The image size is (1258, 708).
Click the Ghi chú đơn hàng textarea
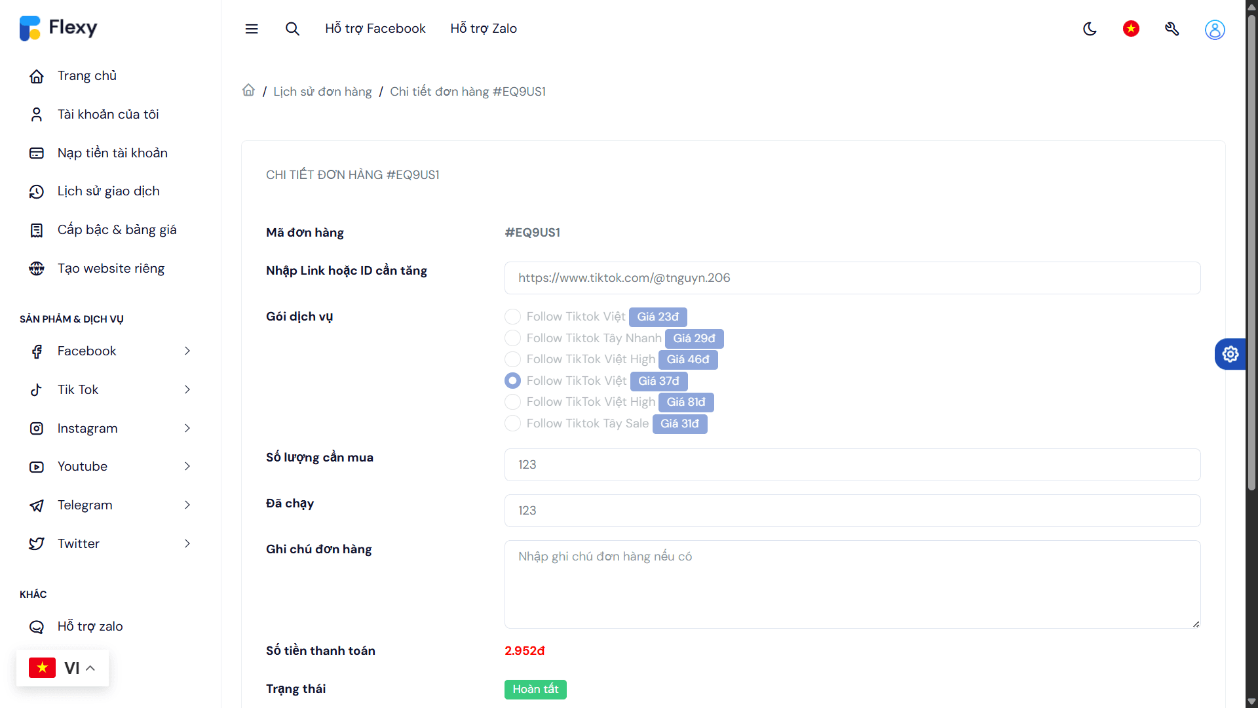(852, 585)
